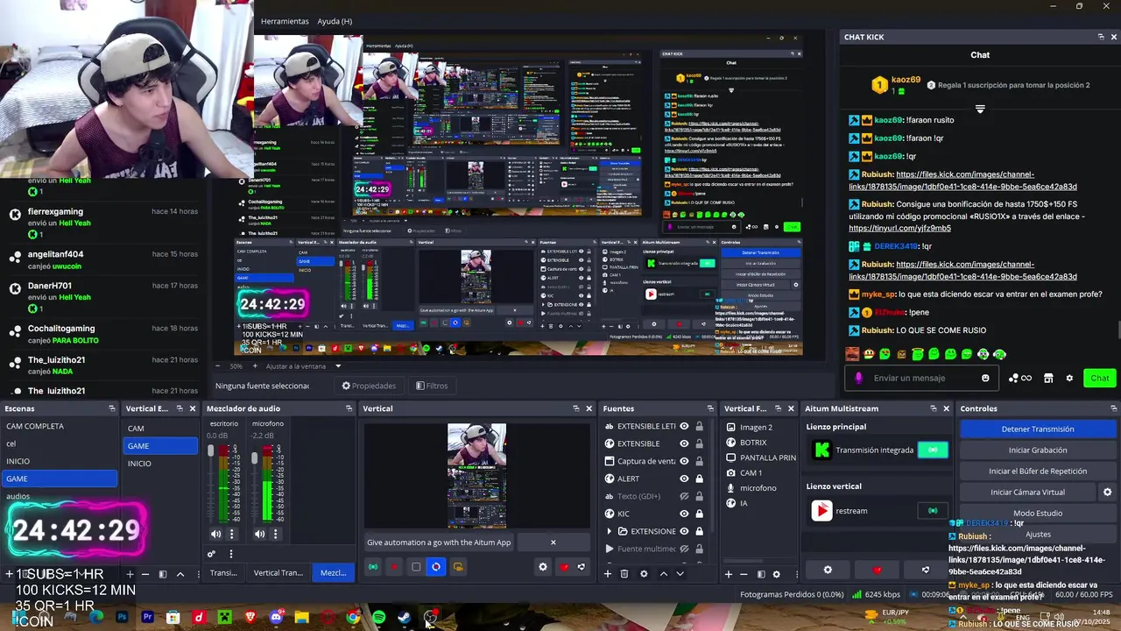The image size is (1121, 631).
Task: Open Vertical dock settings gear
Action: [543, 567]
